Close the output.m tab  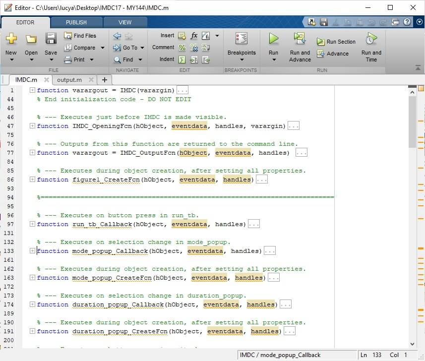point(91,80)
